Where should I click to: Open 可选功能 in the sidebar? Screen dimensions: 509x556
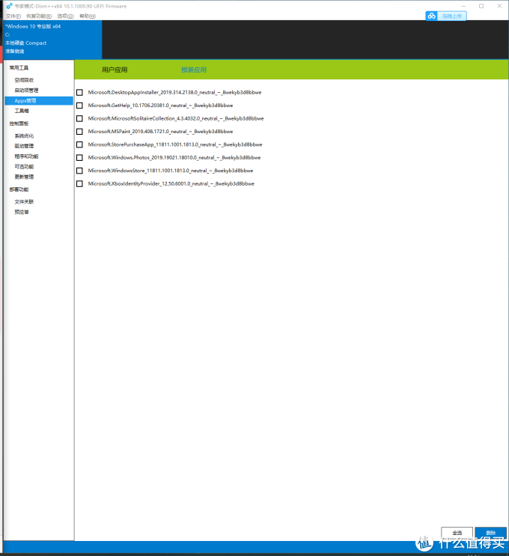24,167
